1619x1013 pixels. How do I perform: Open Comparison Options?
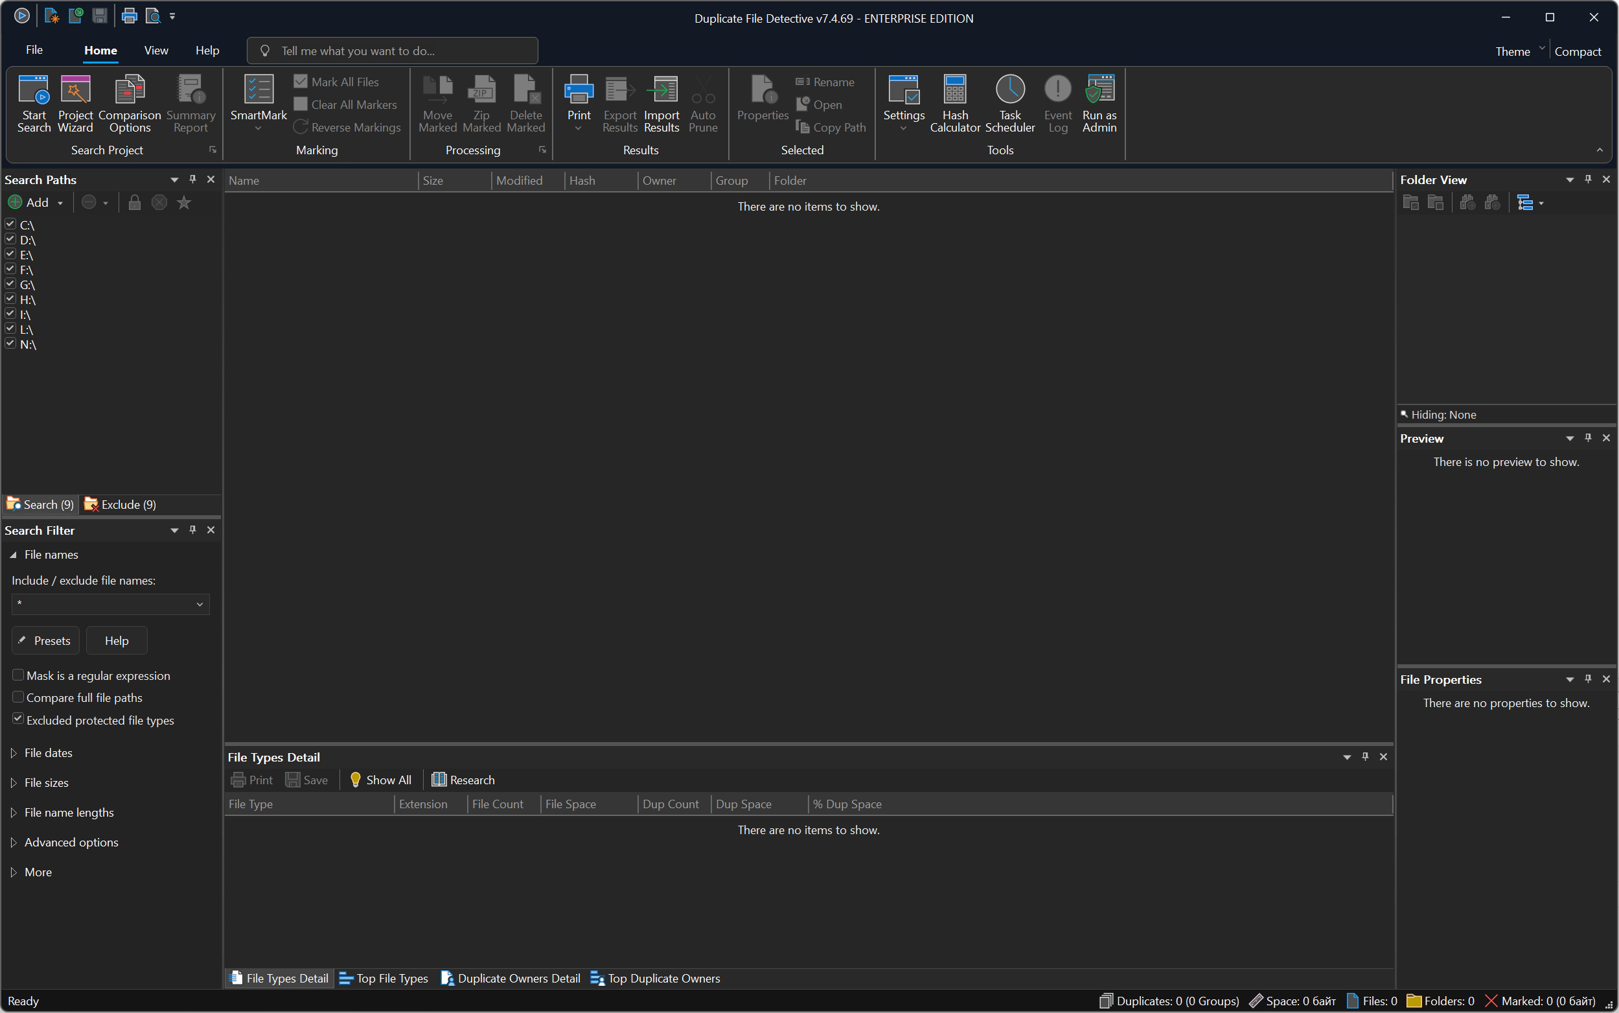129,90
